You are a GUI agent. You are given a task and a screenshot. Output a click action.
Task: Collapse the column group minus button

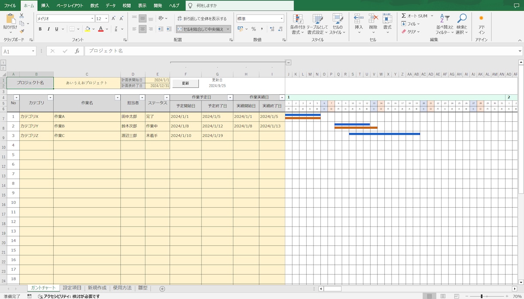(x=289, y=62)
